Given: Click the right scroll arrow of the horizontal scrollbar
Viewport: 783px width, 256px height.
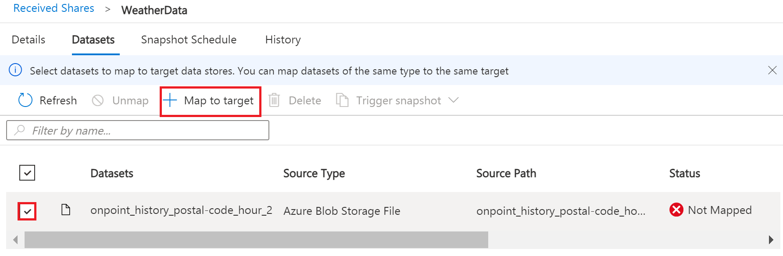Looking at the screenshot, I should click(770, 240).
